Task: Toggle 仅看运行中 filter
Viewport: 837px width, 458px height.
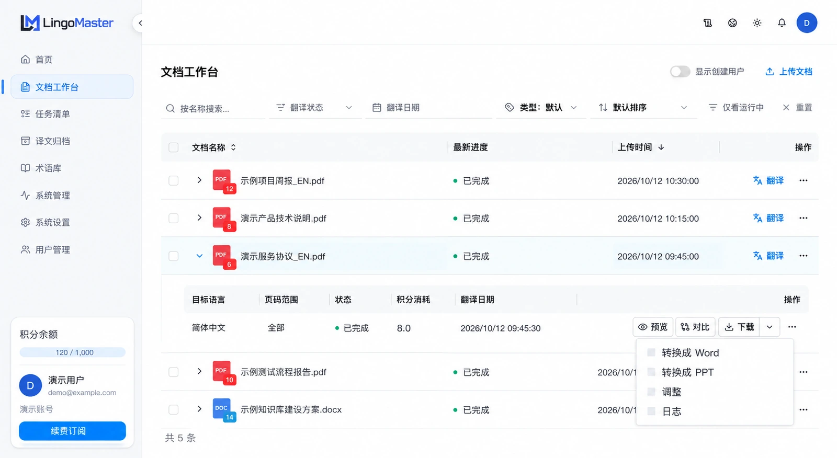Action: [x=736, y=108]
